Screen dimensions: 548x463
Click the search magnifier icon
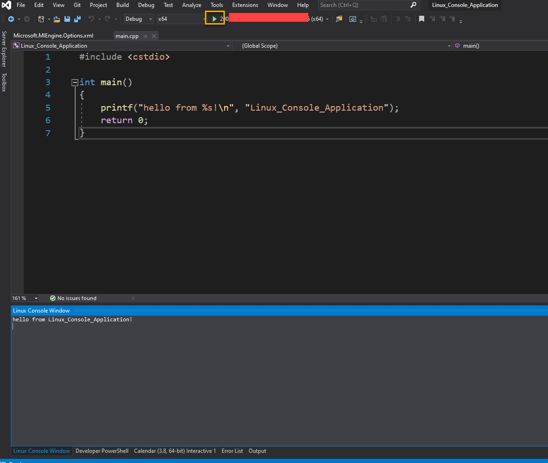click(x=414, y=5)
